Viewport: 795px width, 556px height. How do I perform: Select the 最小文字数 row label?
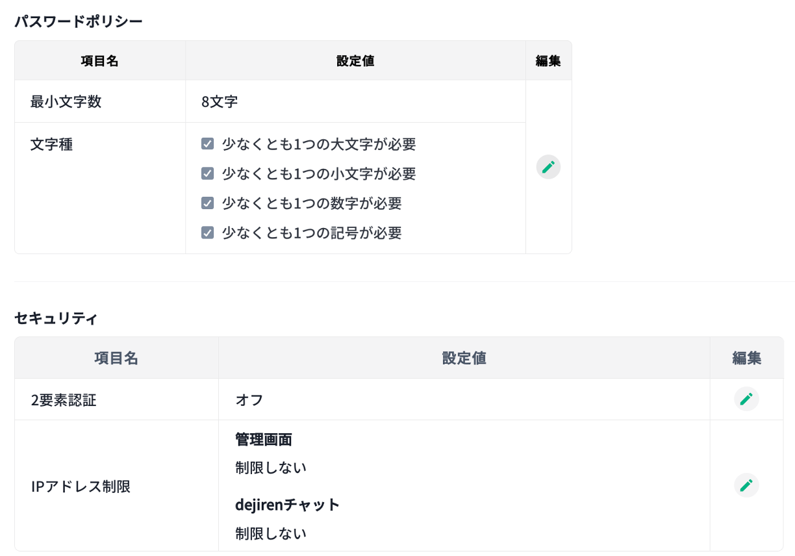click(x=66, y=101)
